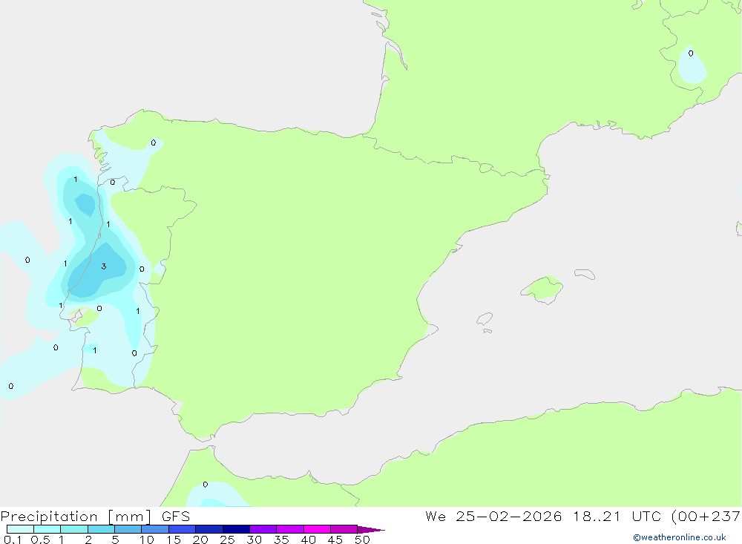This screenshot has height=544, width=742.
Task: Click the legend label '25'
Action: tap(227, 540)
